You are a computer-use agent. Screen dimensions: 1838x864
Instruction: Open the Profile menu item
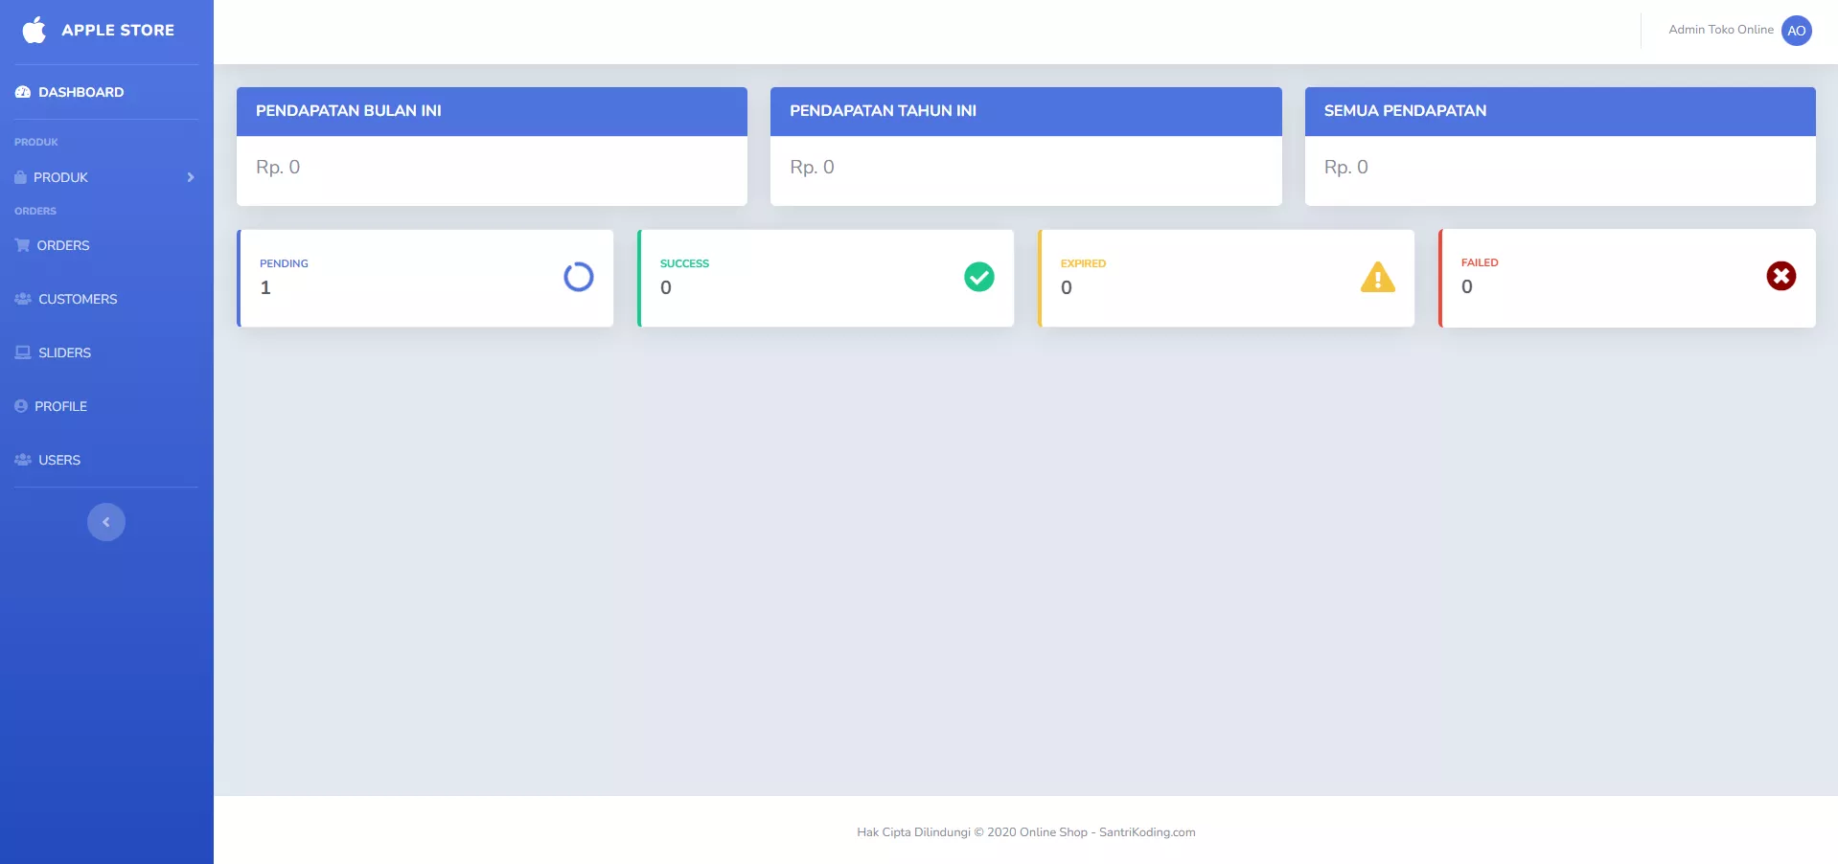coord(106,406)
